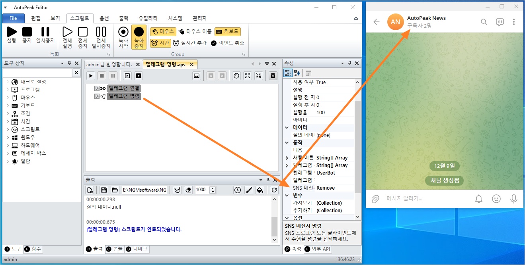Viewport: 525px width, 265px height.
Task: Open the 유틸리티 ribbon tab
Action: click(148, 18)
